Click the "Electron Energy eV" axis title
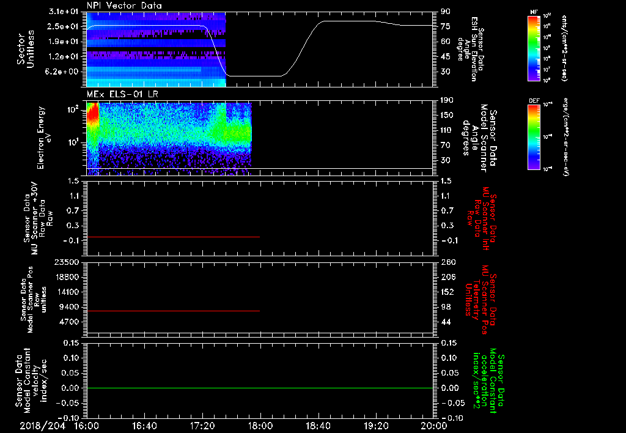Screen dimensions: 626x433 [x=44, y=138]
